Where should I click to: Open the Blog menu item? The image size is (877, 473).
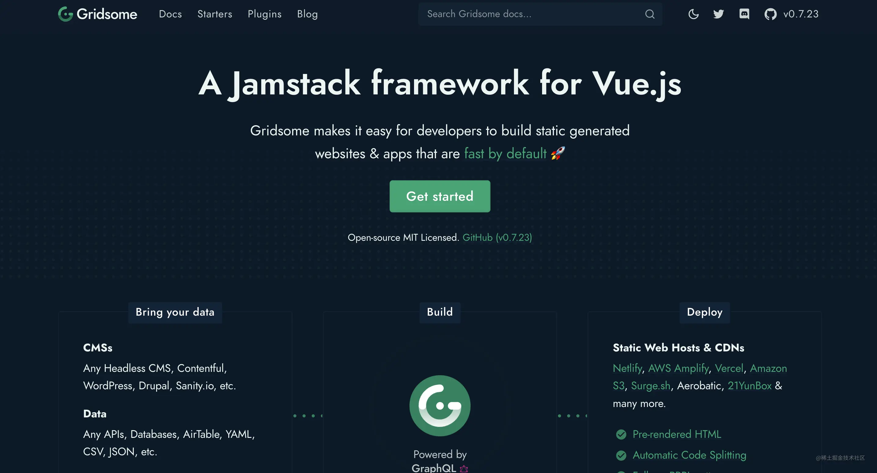307,13
